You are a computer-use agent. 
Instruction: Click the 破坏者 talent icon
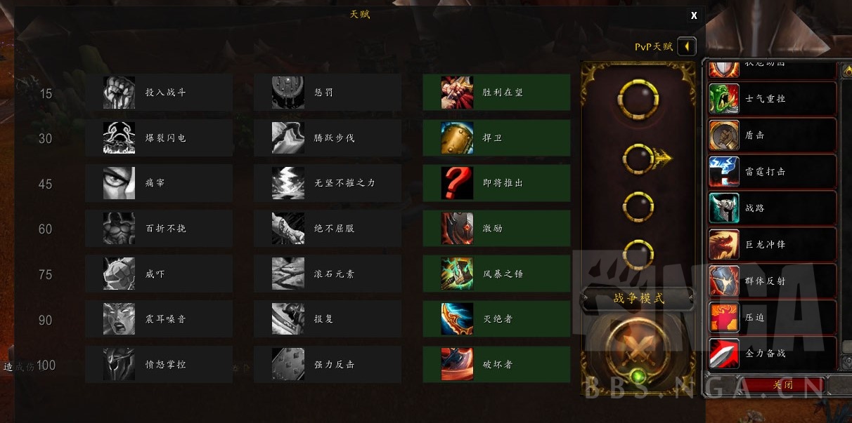(457, 365)
